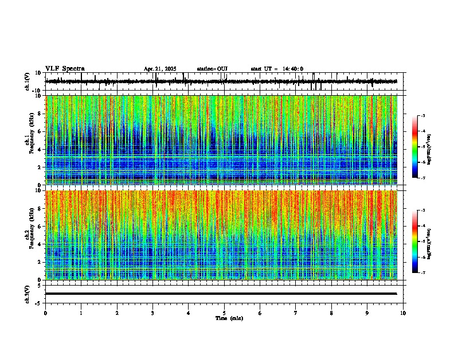Click the ch.2 frequency spectrogram panel
The width and height of the screenshot is (454, 351).
tap(221, 235)
